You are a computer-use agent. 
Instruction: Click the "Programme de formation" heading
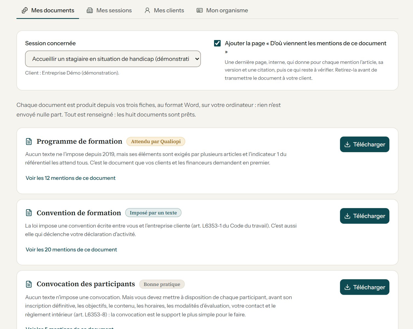(x=80, y=141)
